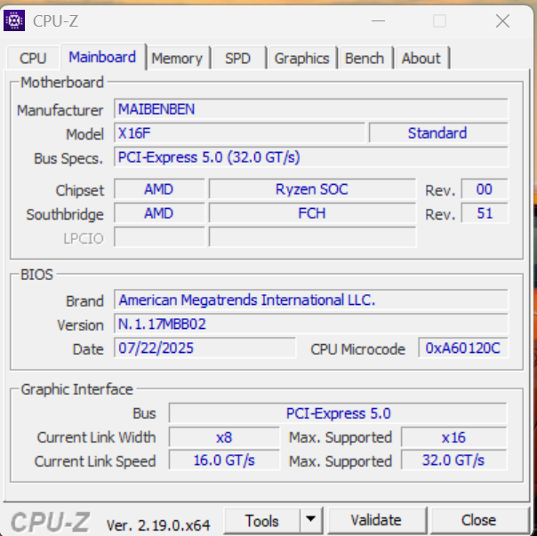This screenshot has height=536, width=537.
Task: Click the Close button at bottom
Action: [478, 521]
